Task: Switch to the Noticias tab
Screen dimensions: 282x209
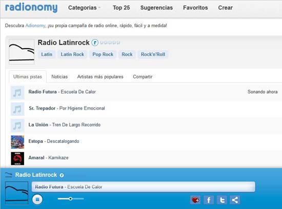Action: (59, 77)
